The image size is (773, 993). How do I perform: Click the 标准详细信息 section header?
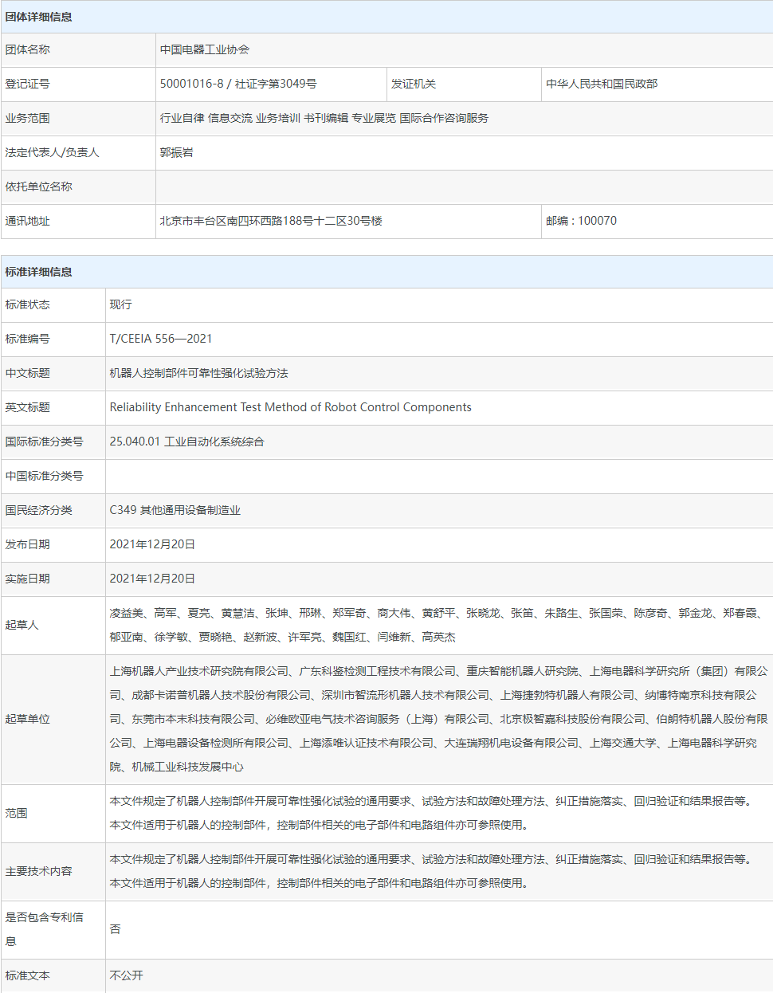point(38,272)
